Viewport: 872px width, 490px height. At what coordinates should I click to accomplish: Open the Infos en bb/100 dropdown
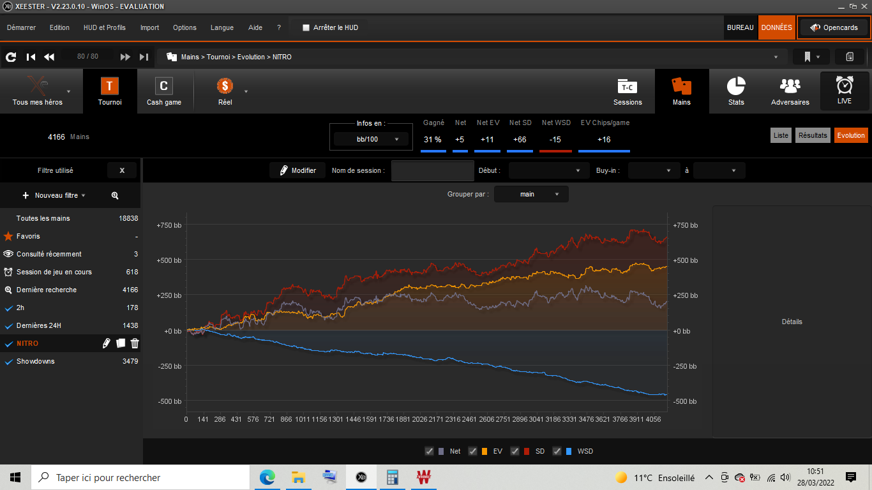(x=372, y=139)
